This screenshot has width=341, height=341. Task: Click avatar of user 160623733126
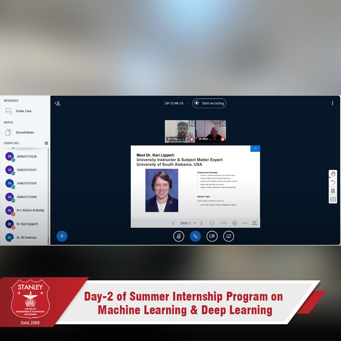[9, 156]
